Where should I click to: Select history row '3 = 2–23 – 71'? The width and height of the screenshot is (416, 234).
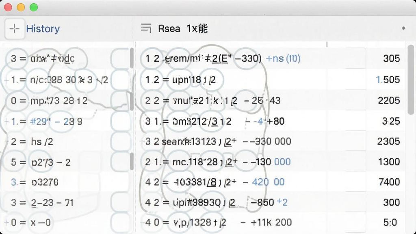pyautogui.click(x=65, y=203)
